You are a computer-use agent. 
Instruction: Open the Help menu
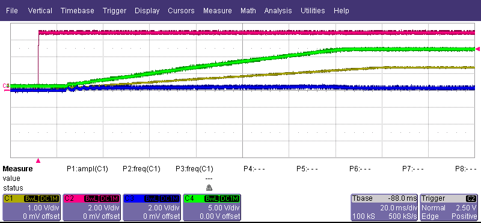pyautogui.click(x=342, y=11)
